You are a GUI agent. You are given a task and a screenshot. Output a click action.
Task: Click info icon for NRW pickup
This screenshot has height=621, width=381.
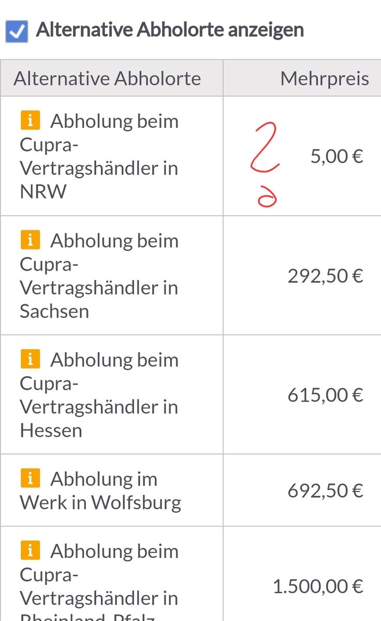[x=30, y=121]
